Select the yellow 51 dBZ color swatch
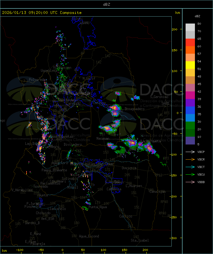The height and width of the screenshot is (254, 213). point(190,65)
